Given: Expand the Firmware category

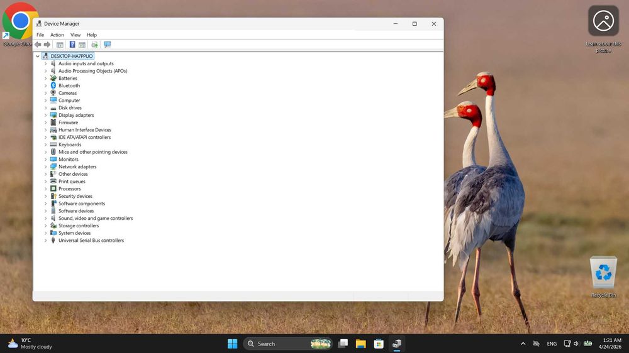Looking at the screenshot, I should point(45,122).
